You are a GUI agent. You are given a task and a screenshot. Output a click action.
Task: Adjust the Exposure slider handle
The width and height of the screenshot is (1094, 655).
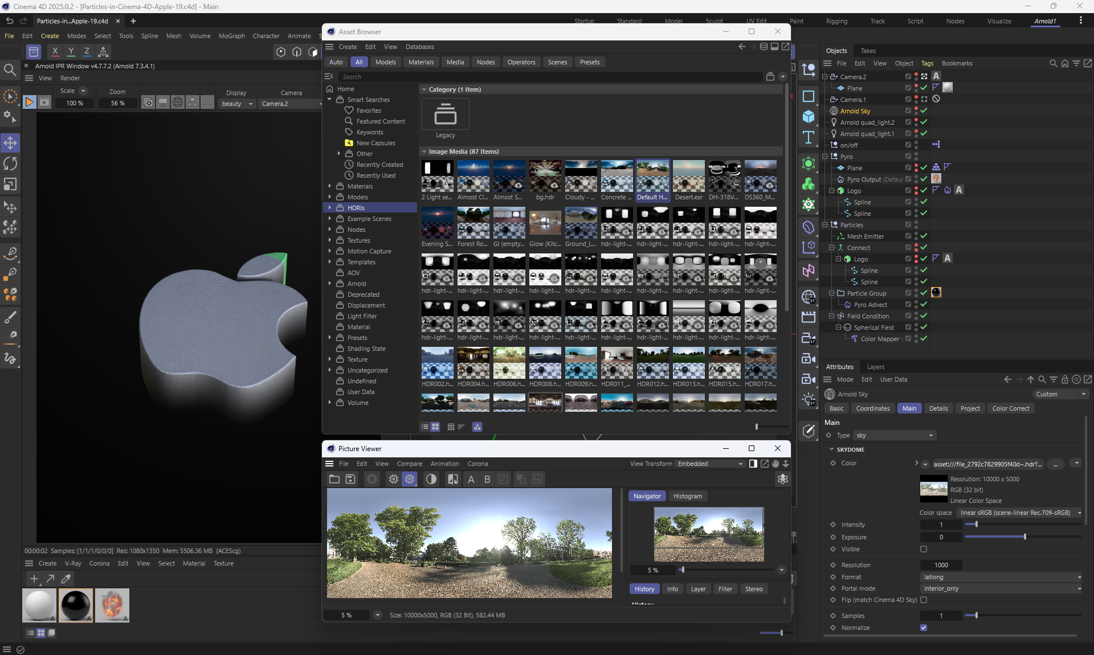click(x=1024, y=537)
